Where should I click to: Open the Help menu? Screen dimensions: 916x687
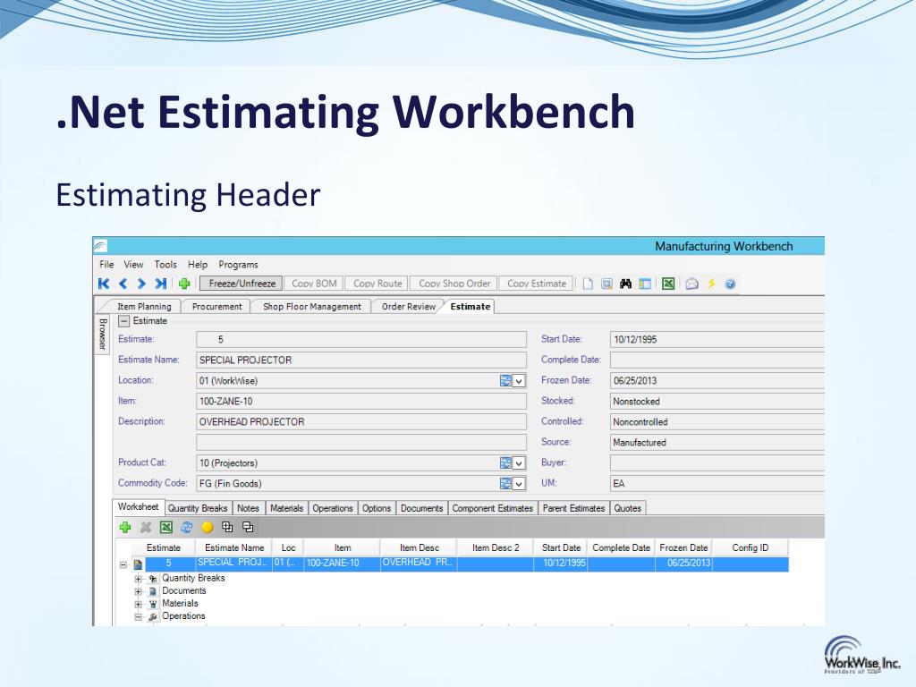pyautogui.click(x=198, y=265)
